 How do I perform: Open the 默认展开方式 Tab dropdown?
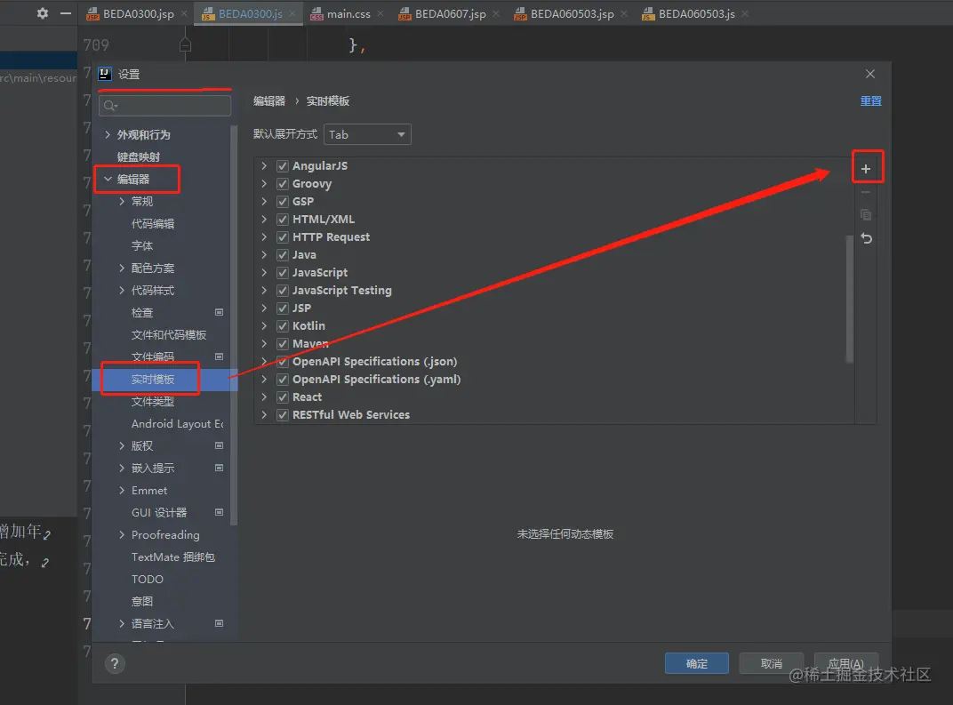[367, 134]
